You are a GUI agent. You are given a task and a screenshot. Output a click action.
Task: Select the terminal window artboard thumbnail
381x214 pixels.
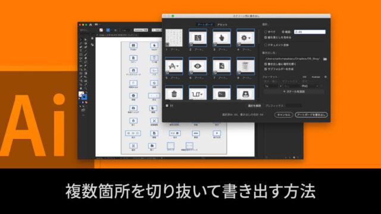[221, 93]
